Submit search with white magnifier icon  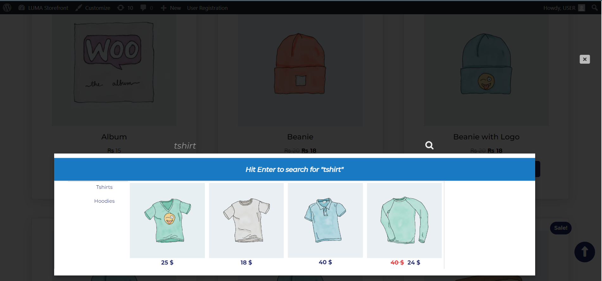[429, 145]
